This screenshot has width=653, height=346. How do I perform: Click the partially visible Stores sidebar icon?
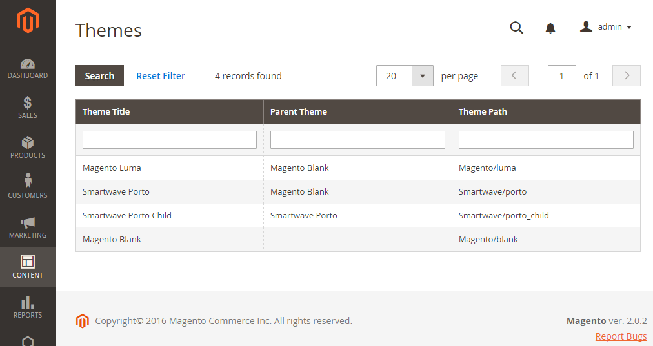28,341
